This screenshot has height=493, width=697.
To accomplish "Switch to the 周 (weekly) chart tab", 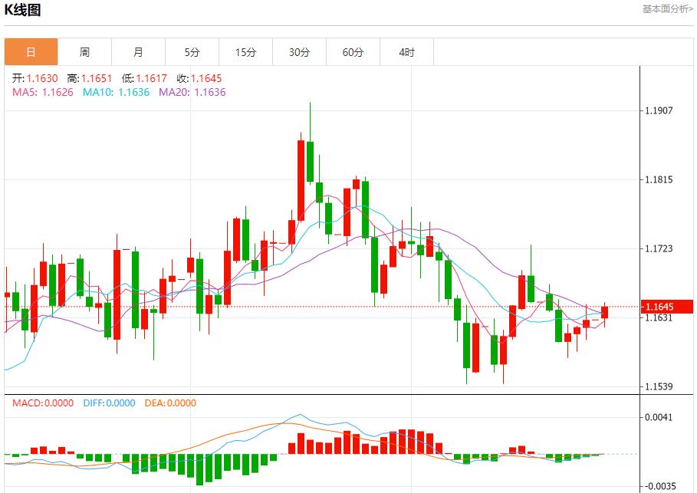I will click(x=84, y=51).
